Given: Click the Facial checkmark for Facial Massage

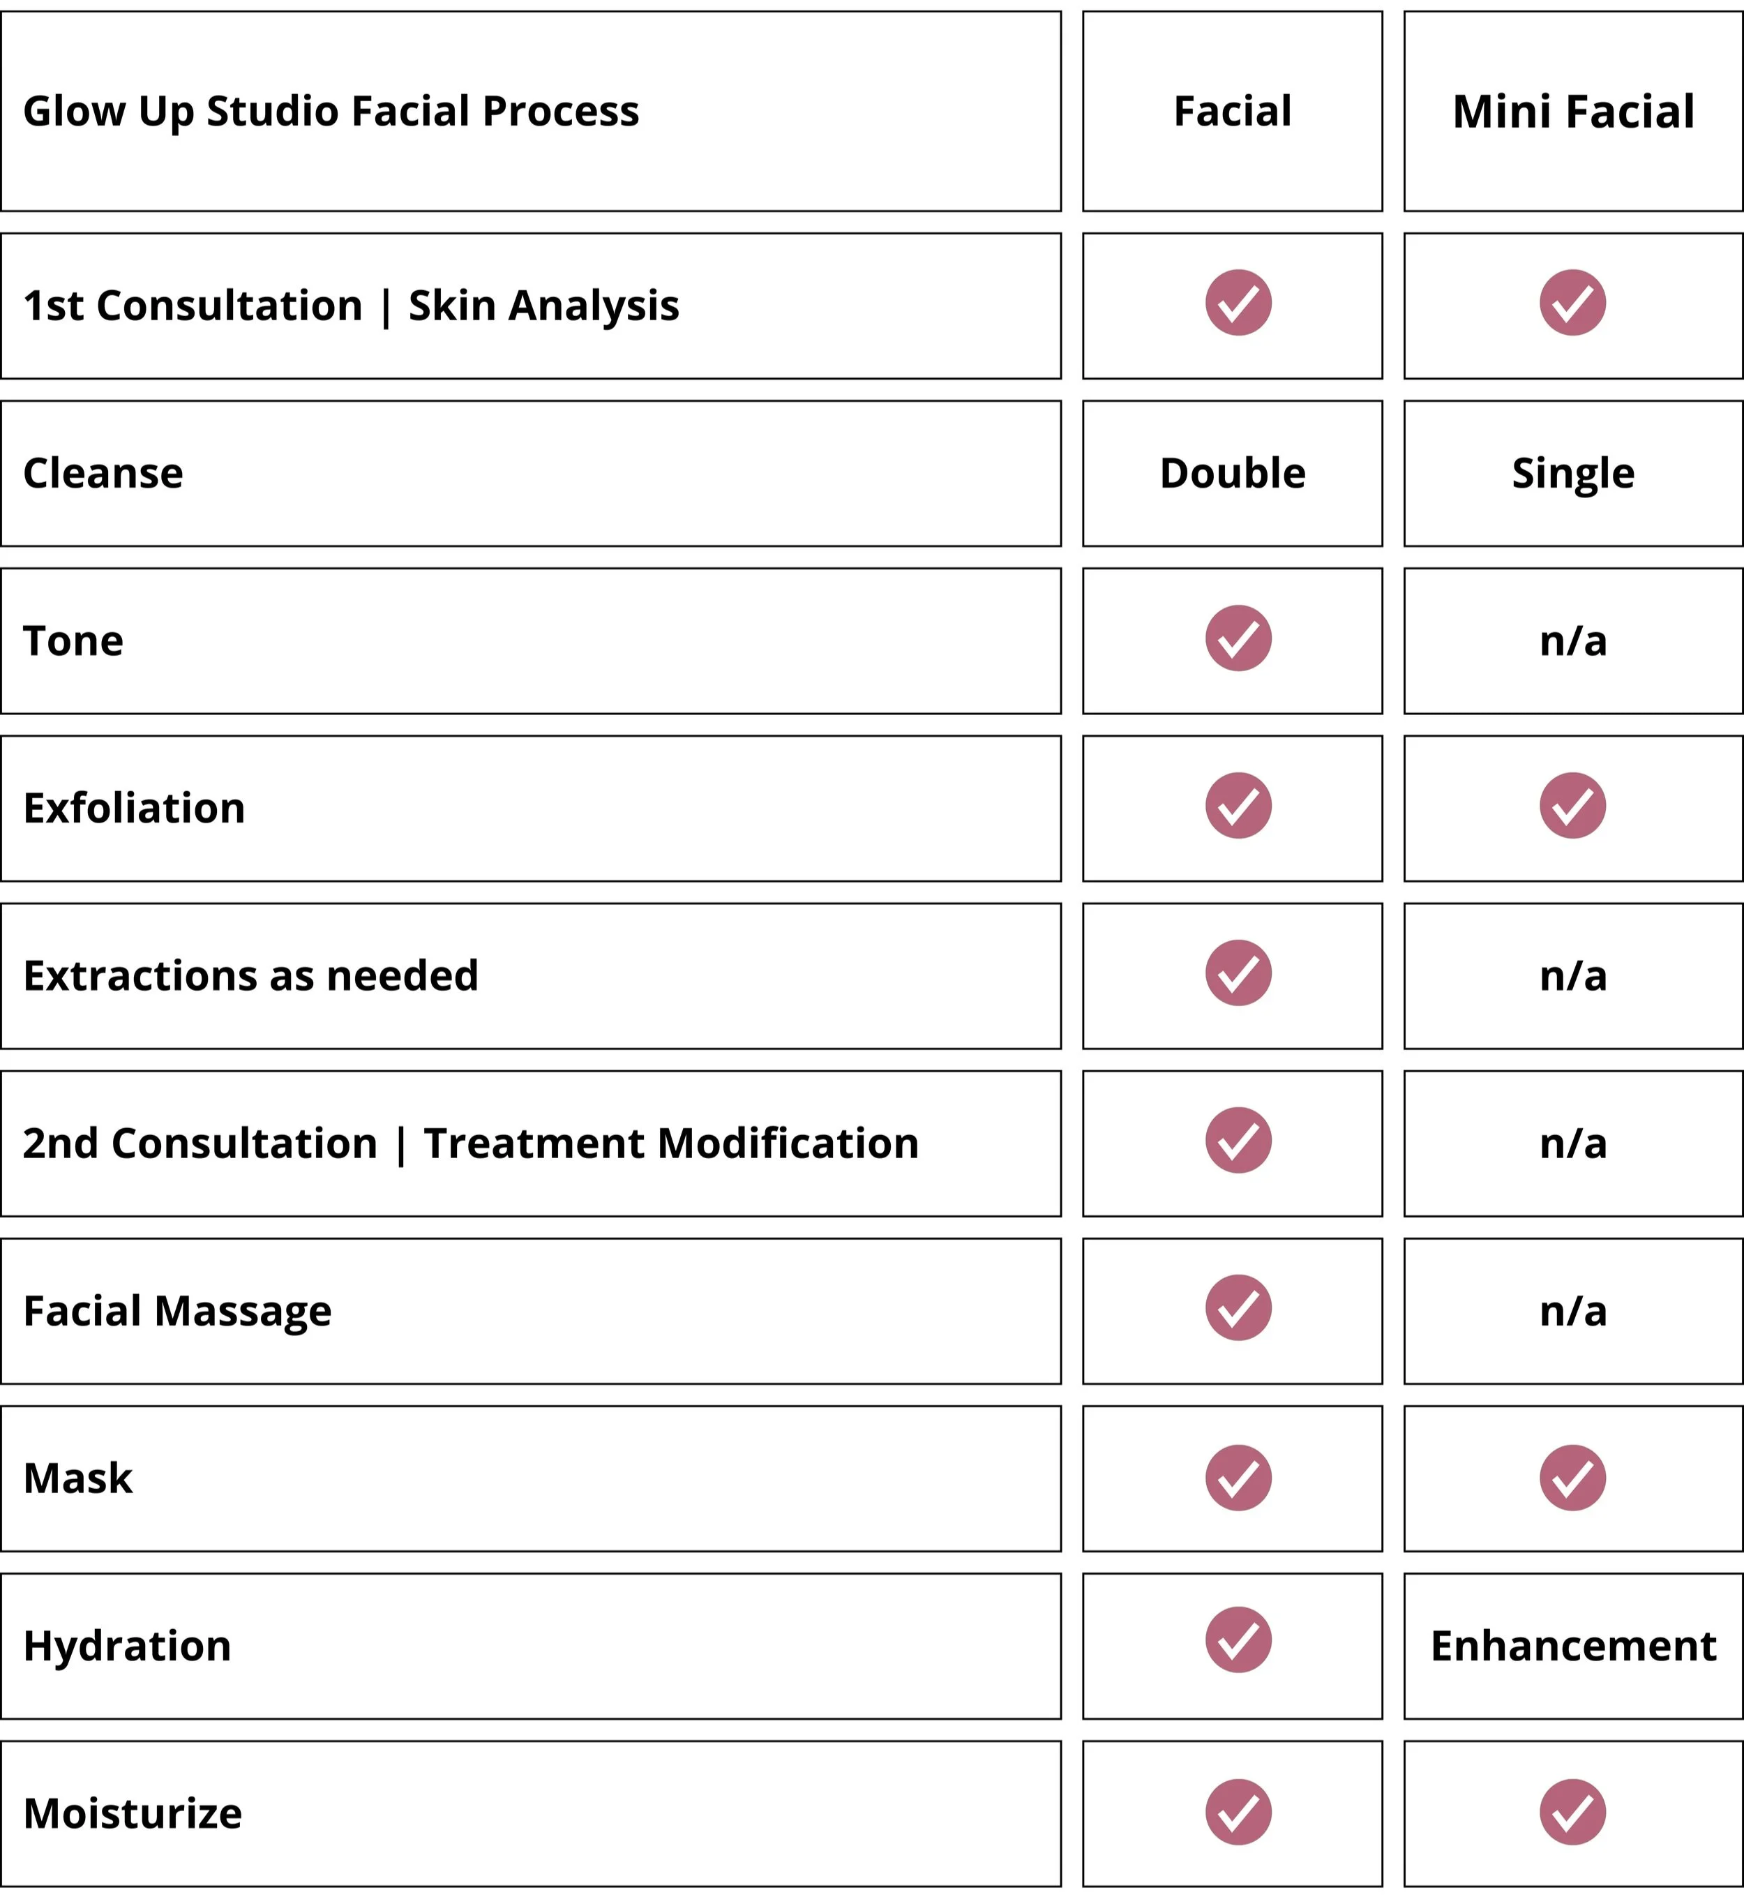Looking at the screenshot, I should point(1238,1308).
